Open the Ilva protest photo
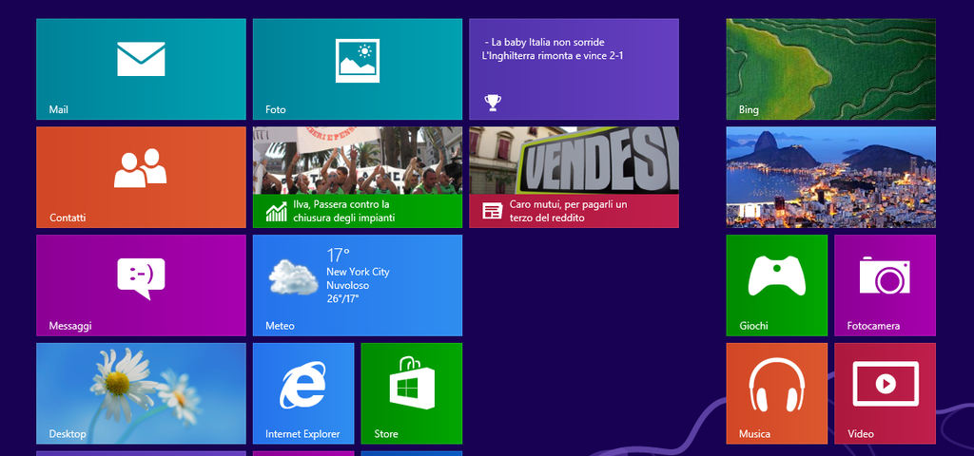Screen dimensions: 974x456 point(358,161)
